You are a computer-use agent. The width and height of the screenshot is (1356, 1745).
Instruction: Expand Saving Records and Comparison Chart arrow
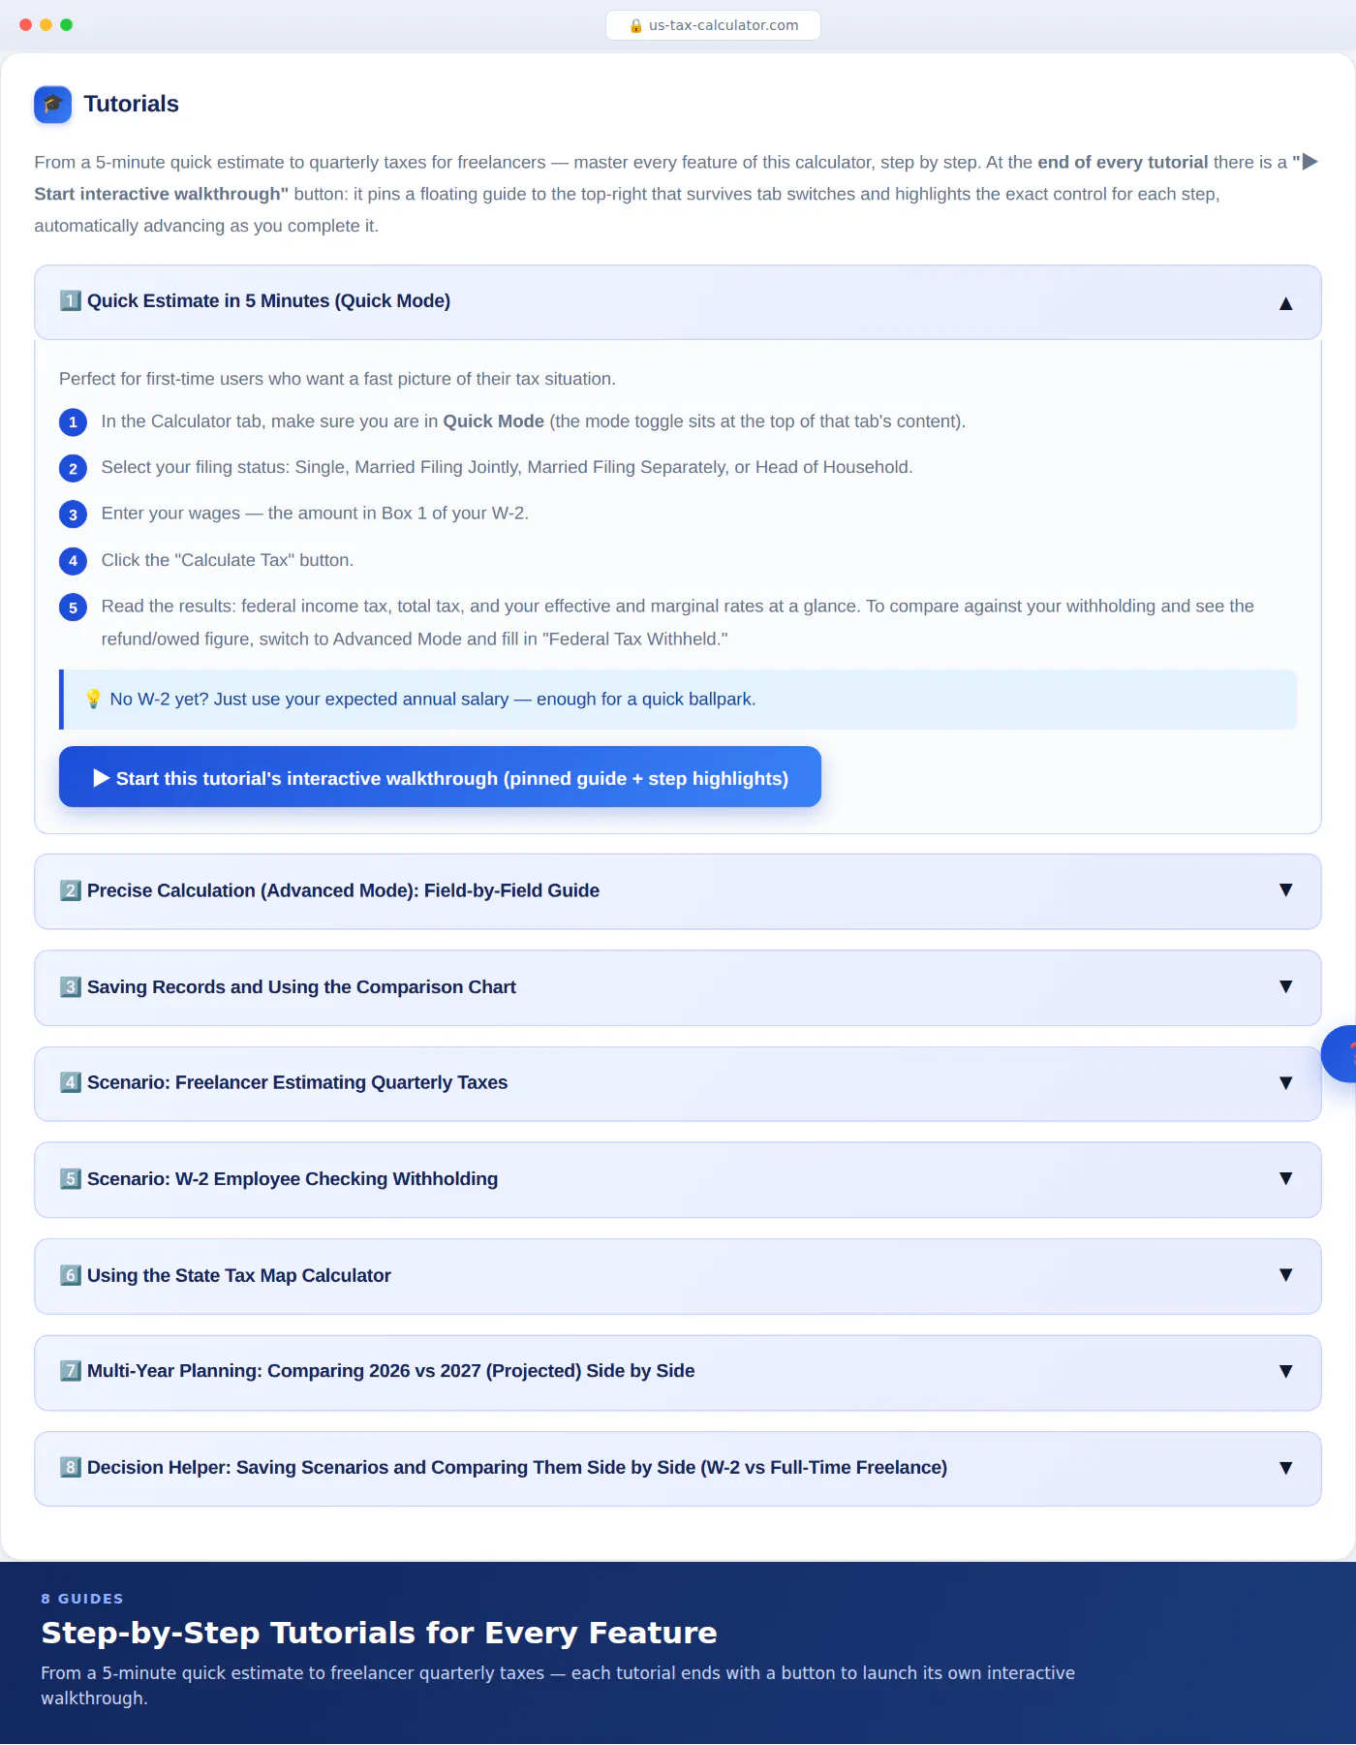[1285, 987]
